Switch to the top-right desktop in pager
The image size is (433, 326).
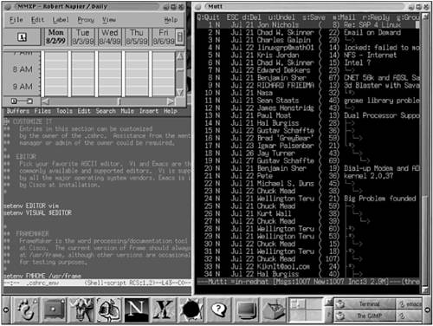313,304
